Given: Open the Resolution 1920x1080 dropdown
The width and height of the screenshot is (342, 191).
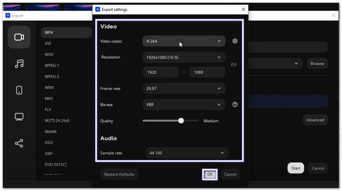Looking at the screenshot, I should coord(184,57).
